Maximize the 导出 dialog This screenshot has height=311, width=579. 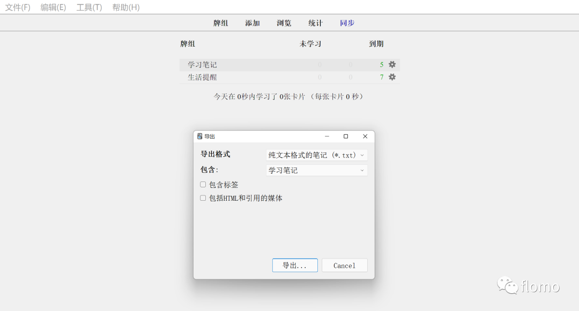[x=346, y=136]
